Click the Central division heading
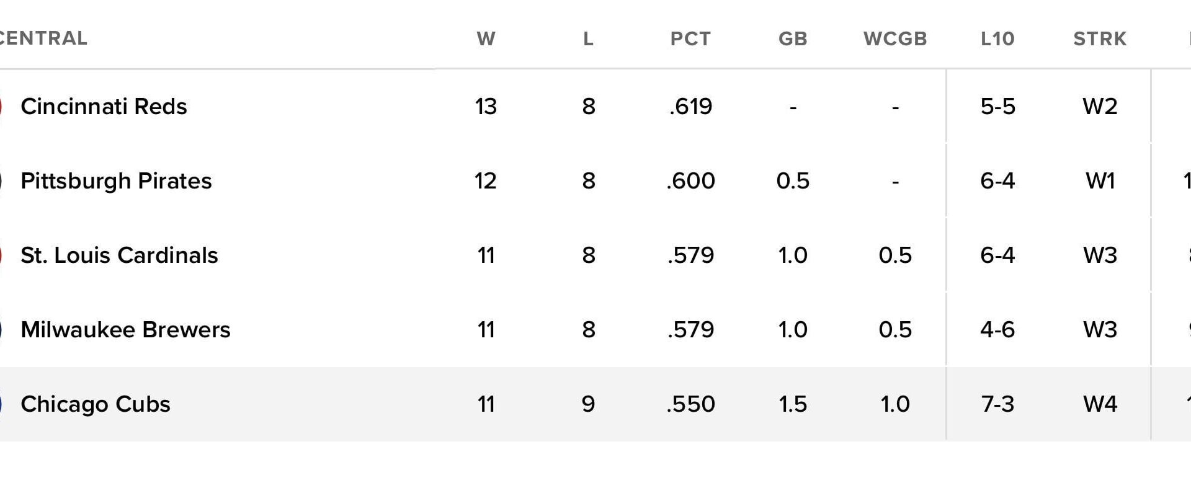The width and height of the screenshot is (1191, 488). 43,38
